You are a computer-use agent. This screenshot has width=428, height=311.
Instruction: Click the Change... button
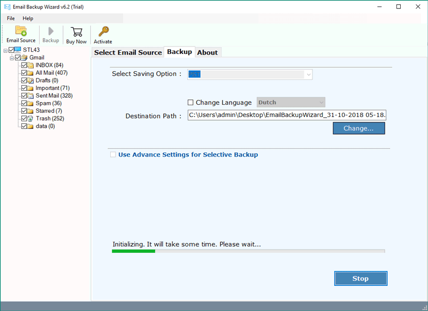click(x=358, y=128)
